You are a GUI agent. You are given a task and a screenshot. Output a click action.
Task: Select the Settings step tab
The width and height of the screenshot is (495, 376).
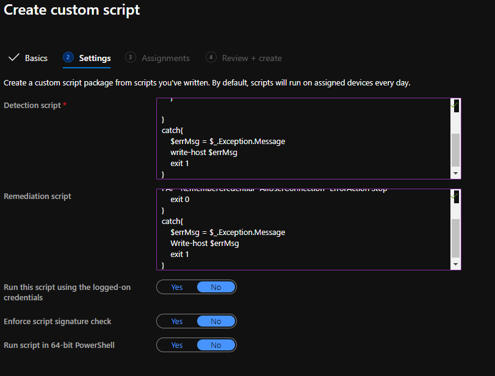95,58
